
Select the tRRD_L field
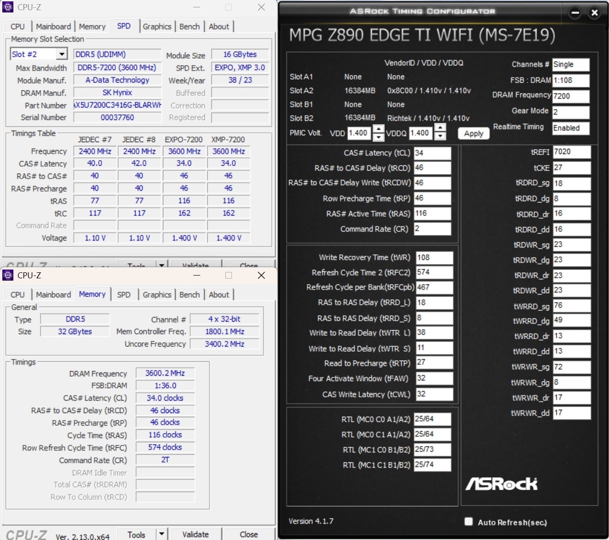(434, 303)
